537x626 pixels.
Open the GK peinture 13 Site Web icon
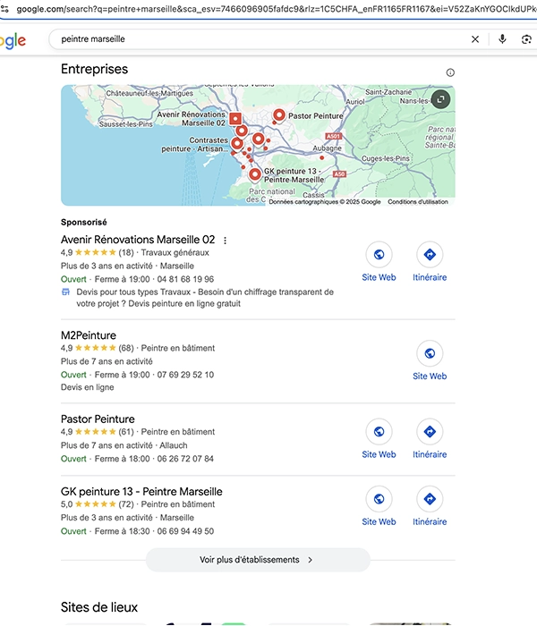click(x=379, y=499)
